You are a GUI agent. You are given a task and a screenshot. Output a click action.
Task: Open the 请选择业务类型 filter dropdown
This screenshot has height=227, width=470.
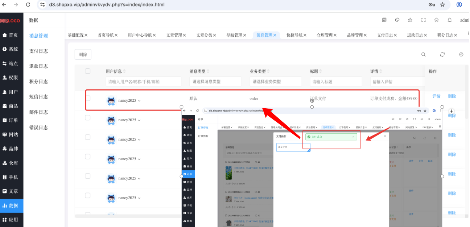(x=276, y=82)
